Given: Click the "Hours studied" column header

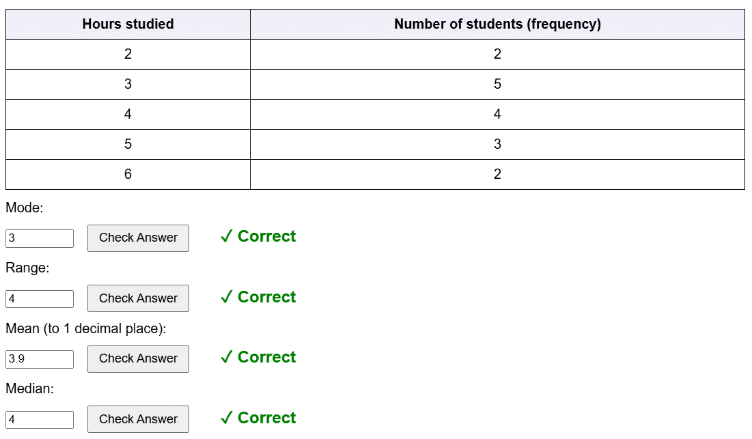Looking at the screenshot, I should click(x=128, y=24).
